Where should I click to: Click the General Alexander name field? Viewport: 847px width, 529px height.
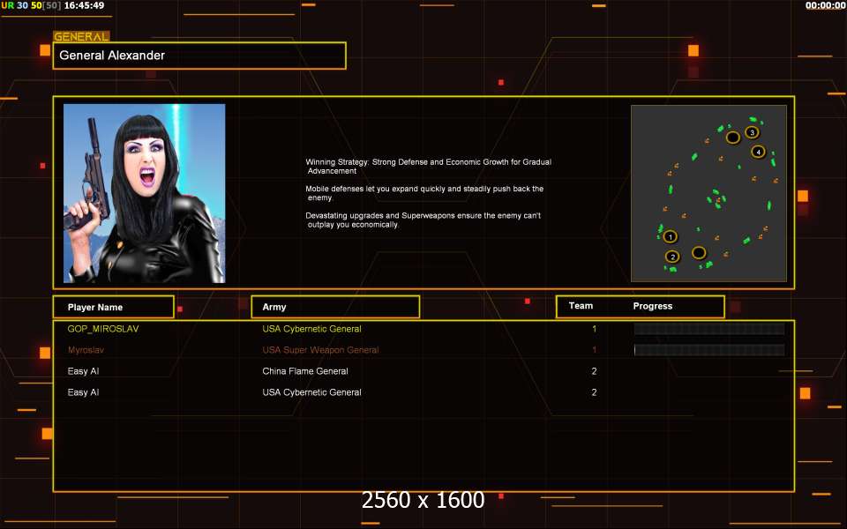click(199, 55)
